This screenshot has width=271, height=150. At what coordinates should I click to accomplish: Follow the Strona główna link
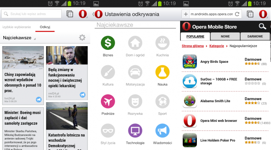tap(193, 46)
